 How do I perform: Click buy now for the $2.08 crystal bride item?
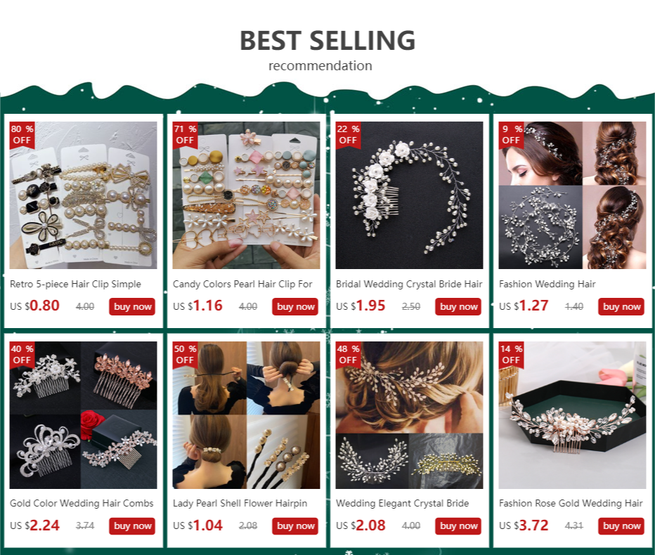click(458, 526)
